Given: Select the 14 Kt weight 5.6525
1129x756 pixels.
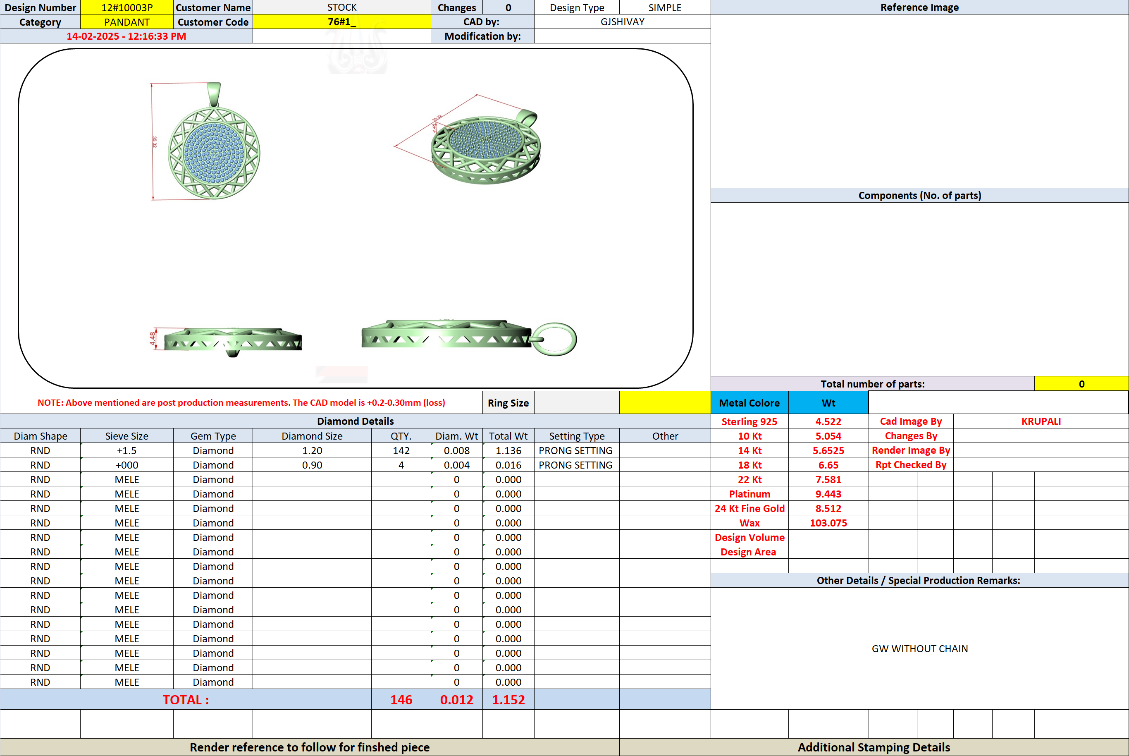Looking at the screenshot, I should point(828,450).
